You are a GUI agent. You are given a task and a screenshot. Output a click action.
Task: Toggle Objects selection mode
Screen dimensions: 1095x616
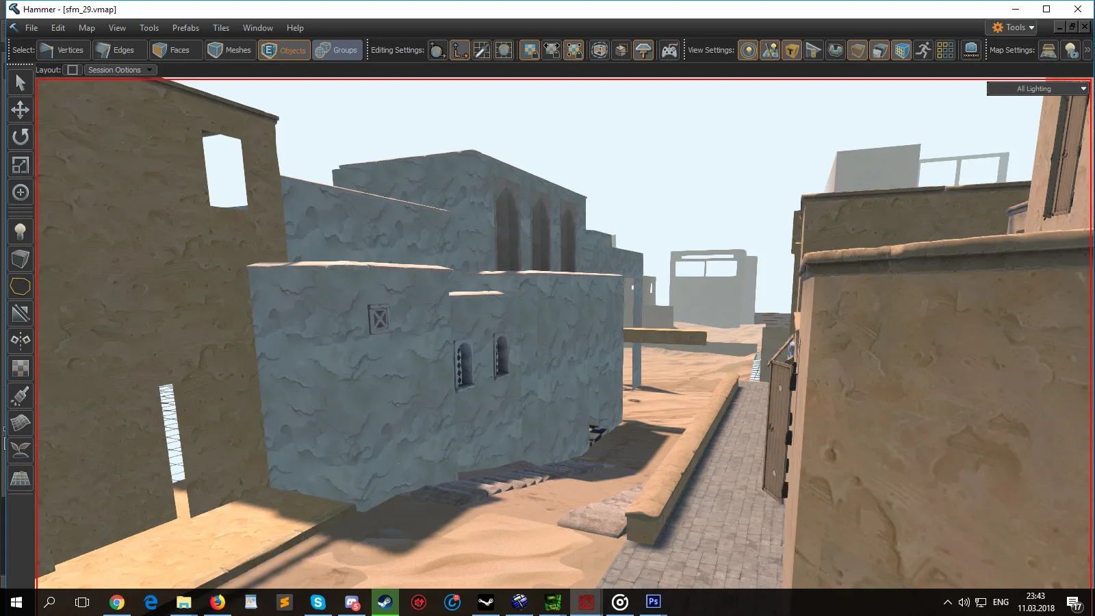tap(284, 50)
